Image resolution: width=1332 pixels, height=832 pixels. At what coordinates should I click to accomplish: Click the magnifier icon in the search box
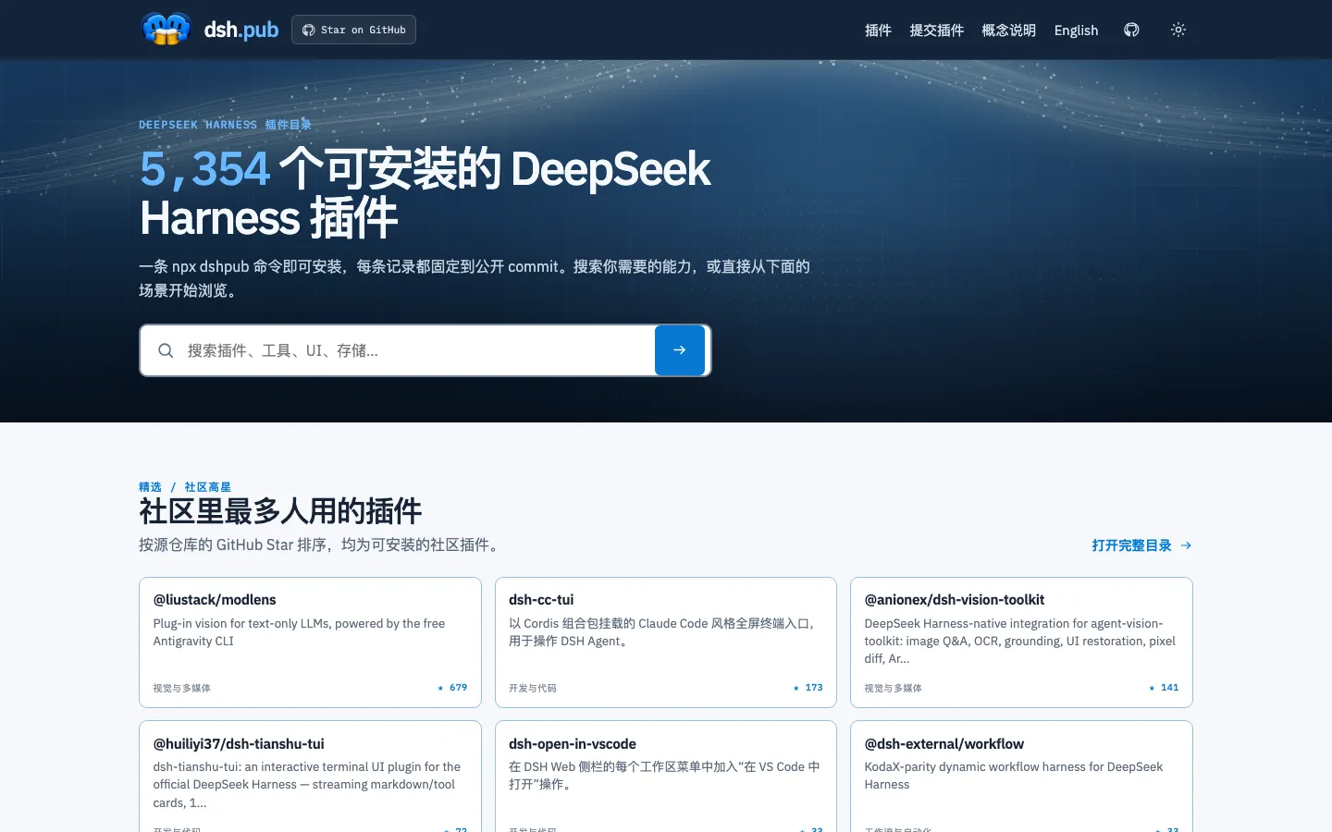coord(166,350)
